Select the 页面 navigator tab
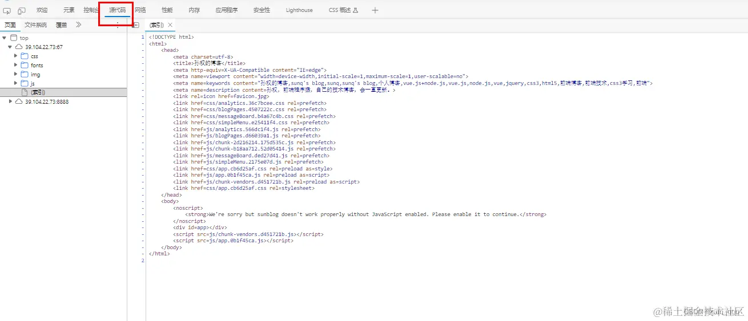The image size is (748, 321). point(10,25)
